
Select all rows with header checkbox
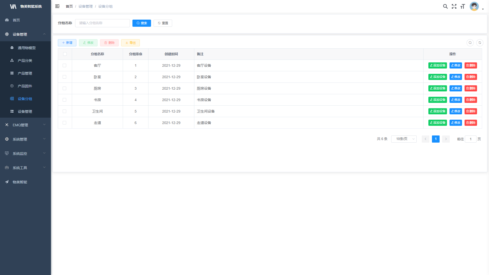tap(65, 54)
